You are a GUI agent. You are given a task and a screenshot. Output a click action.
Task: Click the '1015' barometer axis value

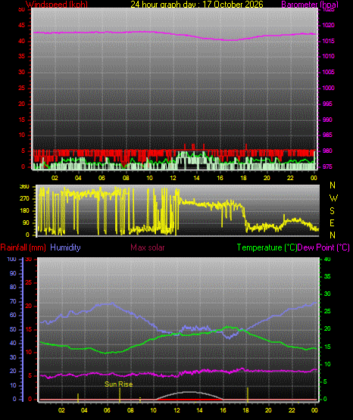pyautogui.click(x=329, y=41)
